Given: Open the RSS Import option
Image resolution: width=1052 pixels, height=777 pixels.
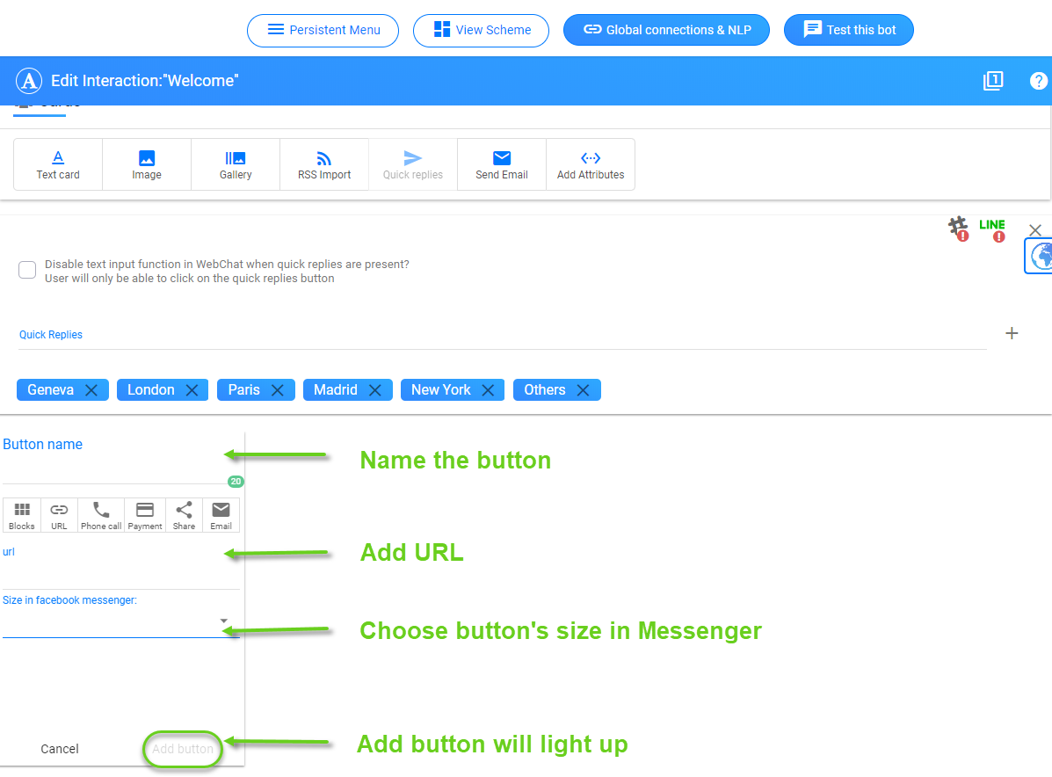Looking at the screenshot, I should click(x=323, y=163).
